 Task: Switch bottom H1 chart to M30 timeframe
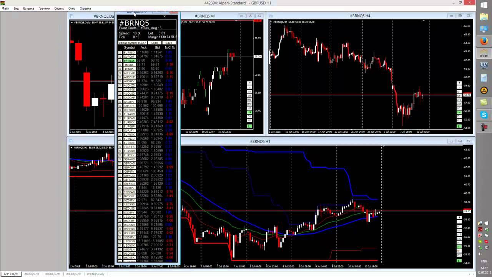click(x=459, y=239)
